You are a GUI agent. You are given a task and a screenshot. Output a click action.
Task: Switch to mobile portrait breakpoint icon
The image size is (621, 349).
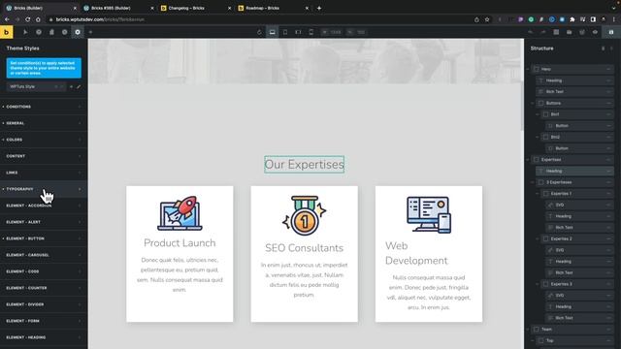click(310, 32)
